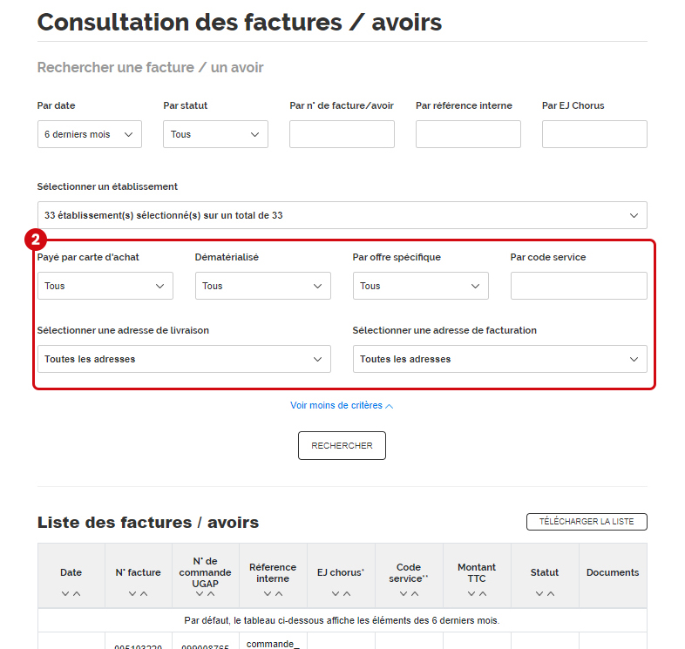Image resolution: width=685 pixels, height=649 pixels.
Task: Sort N° de commande UGAP descending
Action: click(x=200, y=594)
